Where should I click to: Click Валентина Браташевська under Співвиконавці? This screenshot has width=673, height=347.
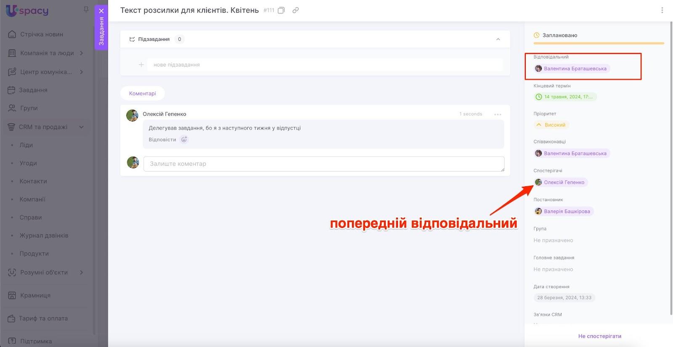pos(572,154)
